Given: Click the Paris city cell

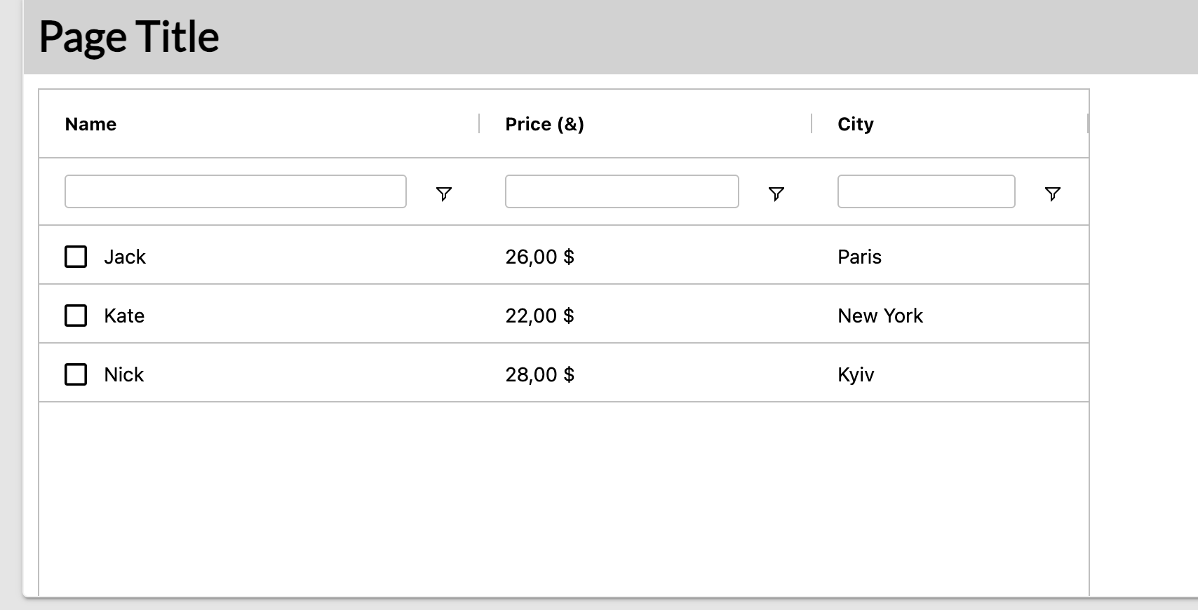Looking at the screenshot, I should (x=859, y=257).
